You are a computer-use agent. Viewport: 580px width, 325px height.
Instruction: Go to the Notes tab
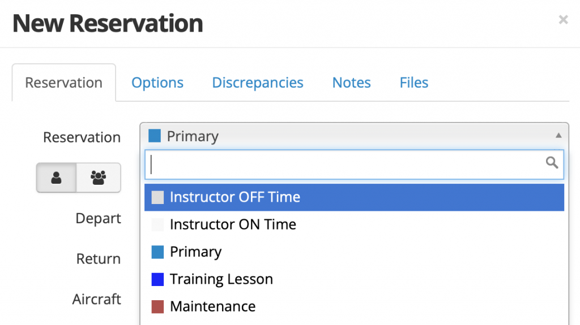(x=351, y=83)
